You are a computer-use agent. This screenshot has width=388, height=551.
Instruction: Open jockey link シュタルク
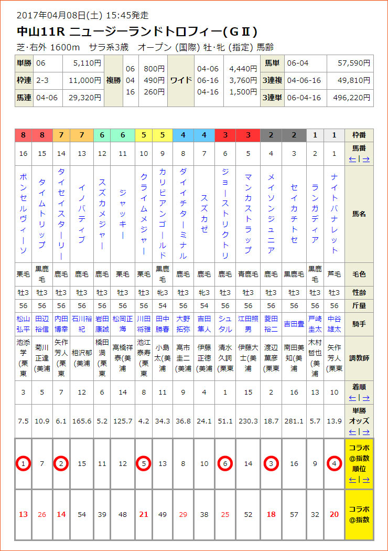[x=225, y=324]
